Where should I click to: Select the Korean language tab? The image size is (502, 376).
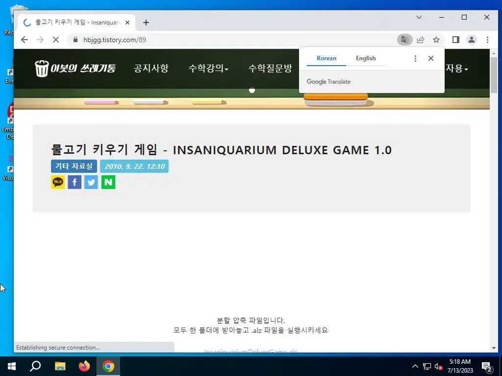click(x=326, y=58)
